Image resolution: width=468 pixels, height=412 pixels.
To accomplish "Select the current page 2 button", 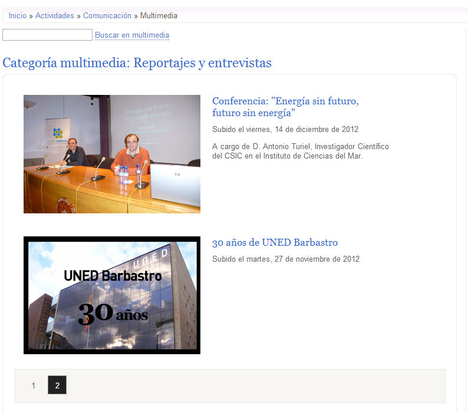I will [x=57, y=385].
